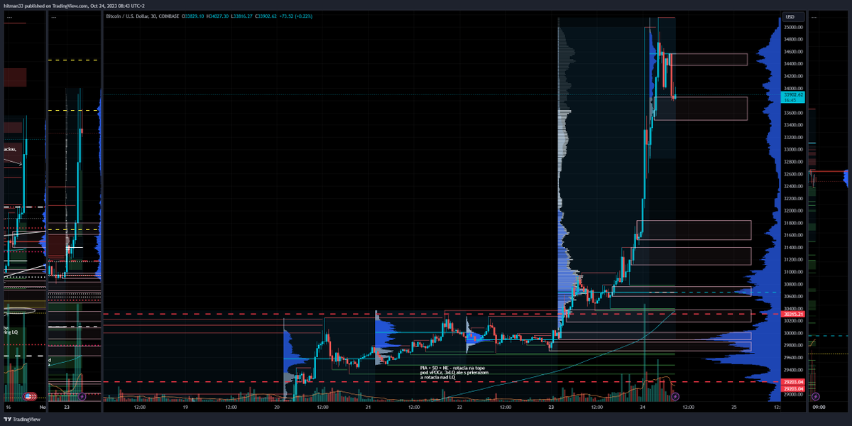The width and height of the screenshot is (852, 426).
Task: Open the TradingView logo link
Action: pyautogui.click(x=22, y=419)
